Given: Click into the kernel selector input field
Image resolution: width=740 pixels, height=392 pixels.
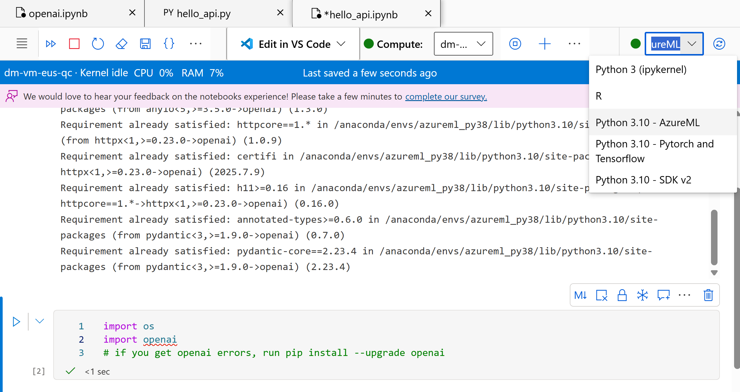Looking at the screenshot, I should coord(665,44).
